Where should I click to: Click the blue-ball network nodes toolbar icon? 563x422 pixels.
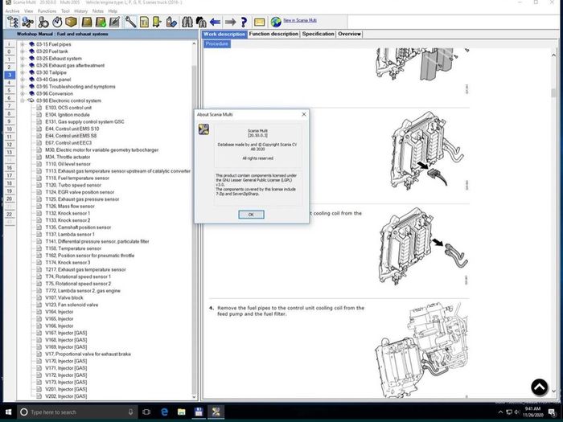[x=27, y=23]
